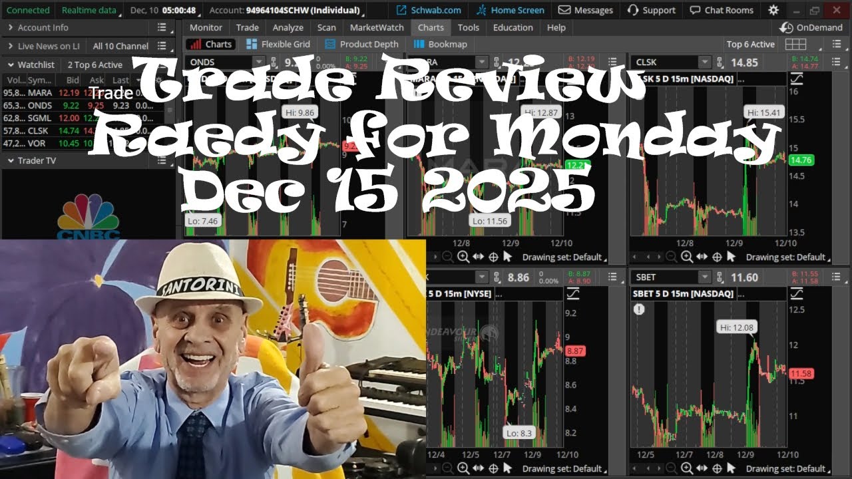This screenshot has width=852, height=479.
Task: Zoom in on the MARA chart
Action: tap(463, 257)
